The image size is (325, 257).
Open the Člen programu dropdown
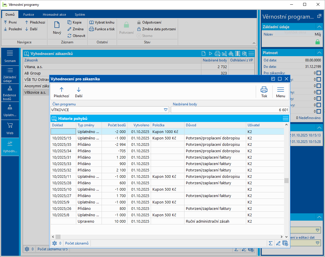pyautogui.click(x=166, y=110)
